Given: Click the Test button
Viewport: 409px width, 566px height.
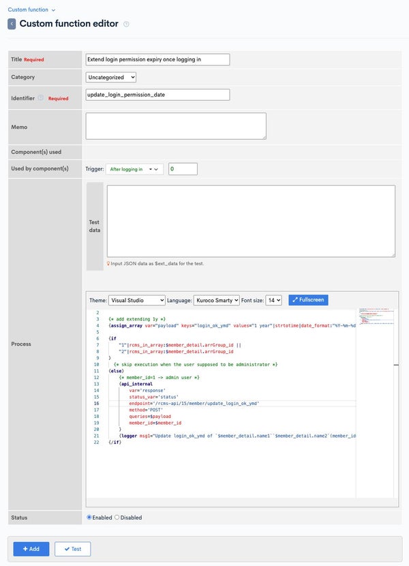Looking at the screenshot, I should click(72, 549).
